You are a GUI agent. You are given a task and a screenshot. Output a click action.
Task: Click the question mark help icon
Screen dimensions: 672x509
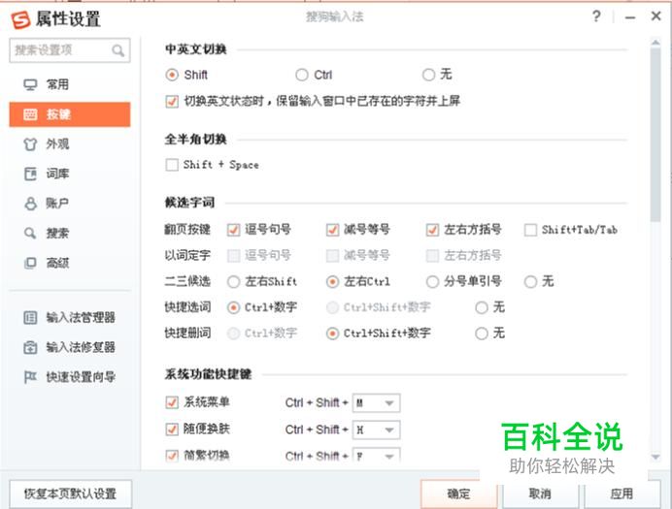pyautogui.click(x=596, y=16)
